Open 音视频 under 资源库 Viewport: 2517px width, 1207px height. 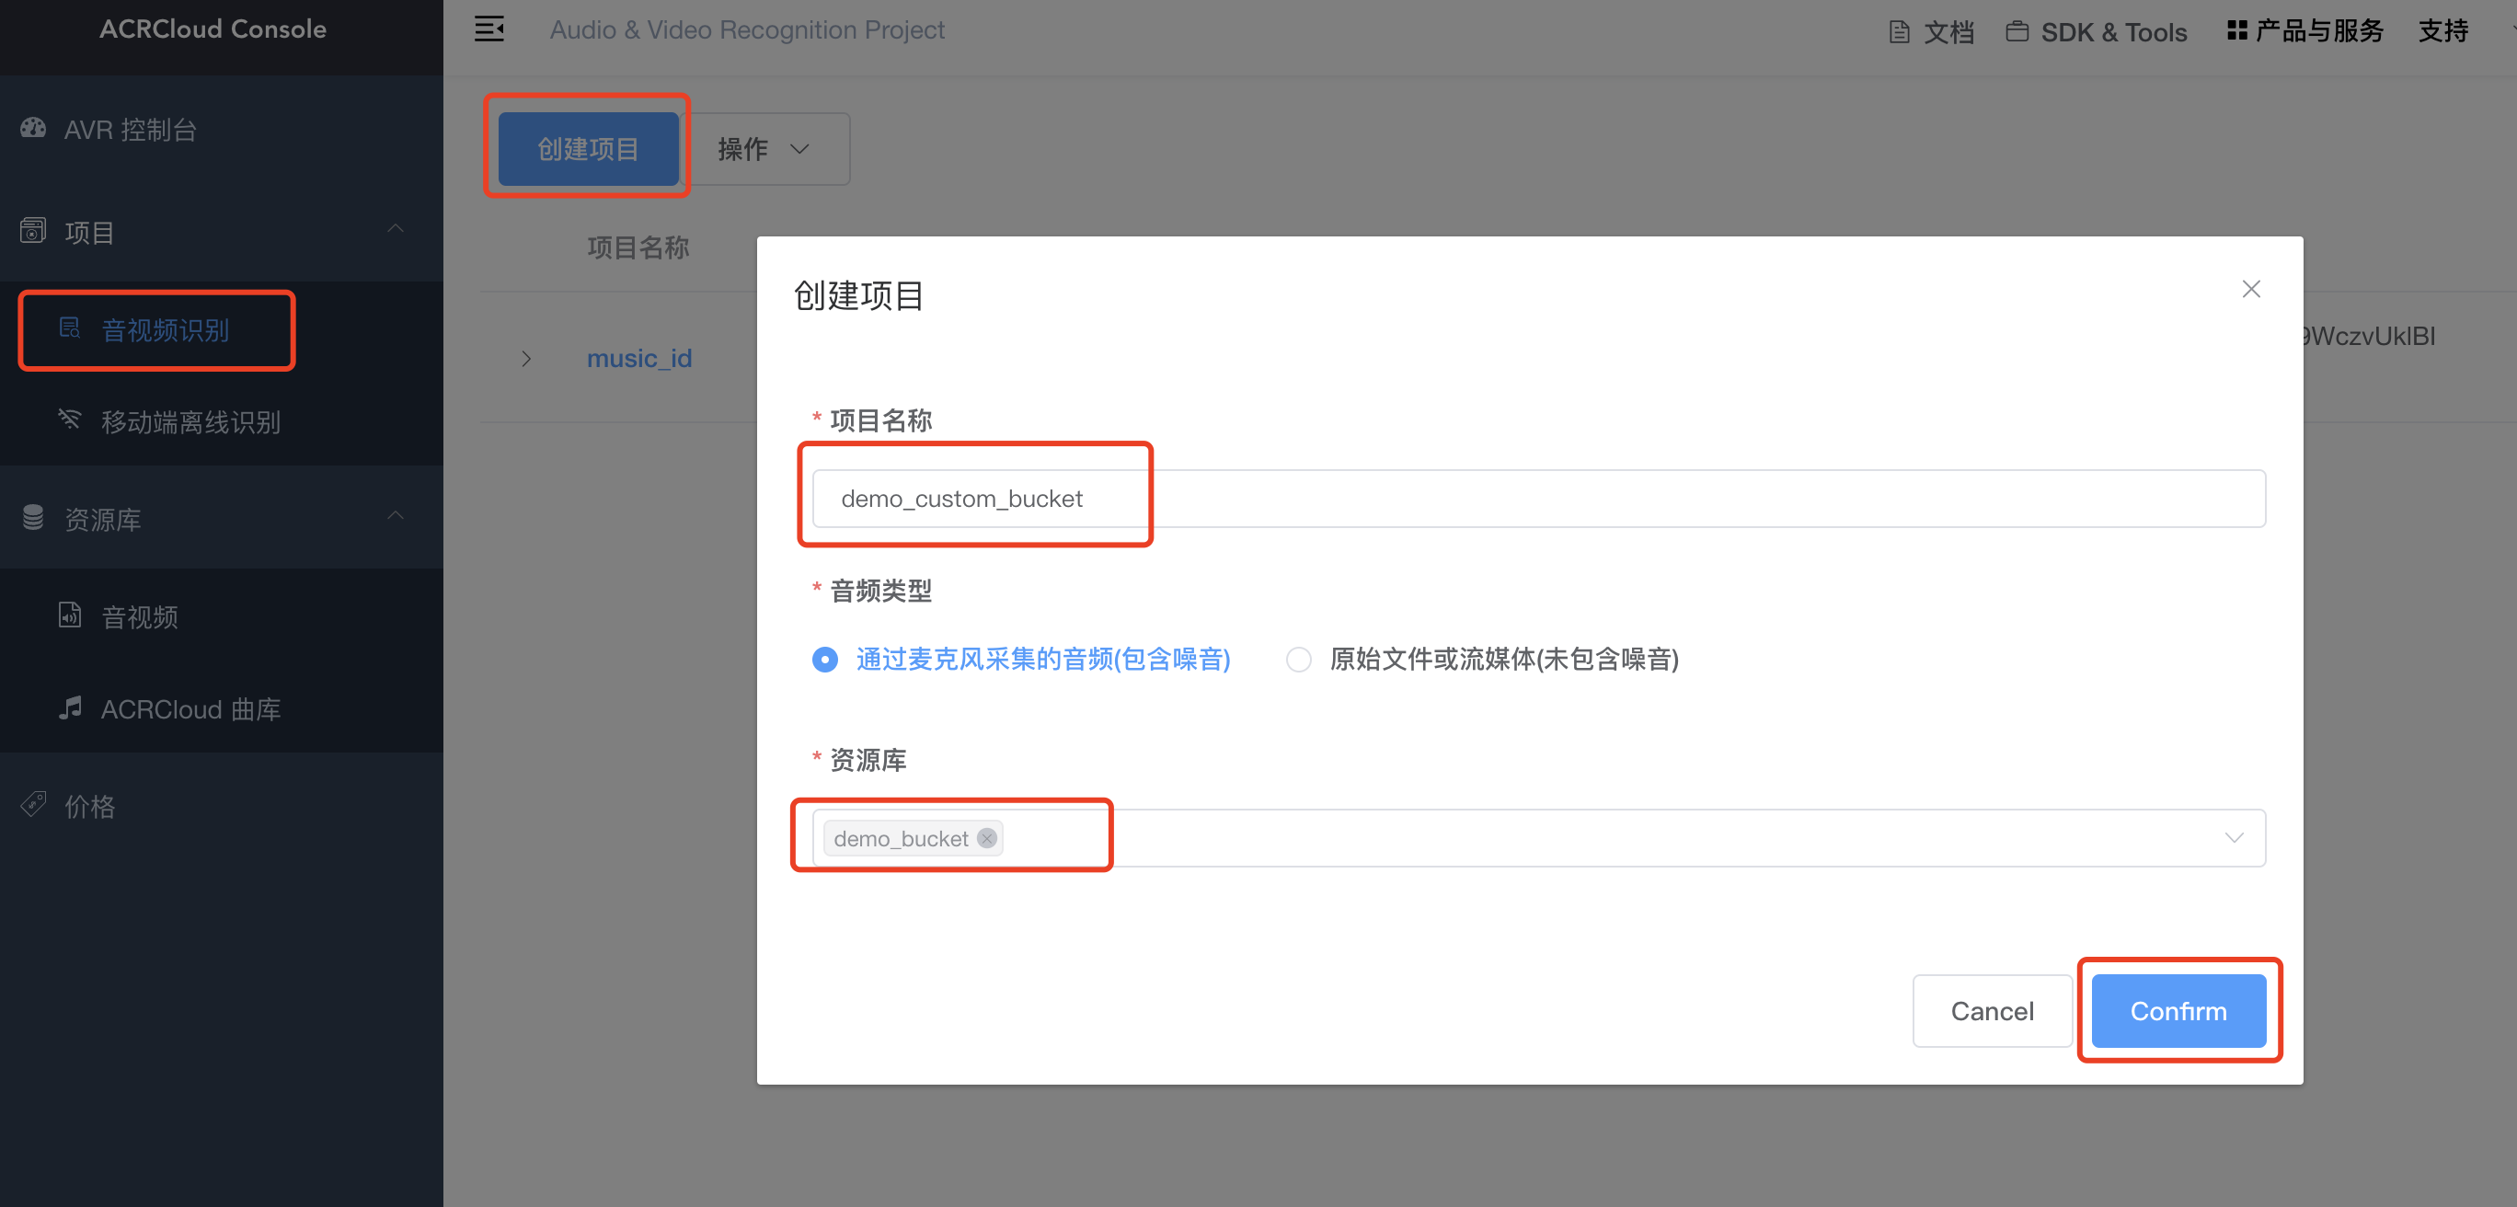(222, 616)
